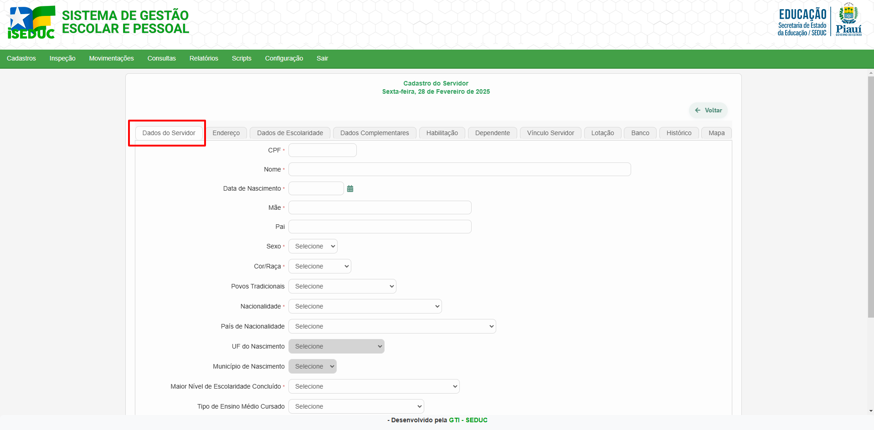Expand Tipo de Ensino Médio Cursado dropdown
Image resolution: width=874 pixels, height=430 pixels.
pyautogui.click(x=356, y=406)
